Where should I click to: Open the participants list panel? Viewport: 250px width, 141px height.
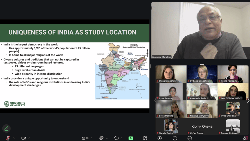click(83, 138)
